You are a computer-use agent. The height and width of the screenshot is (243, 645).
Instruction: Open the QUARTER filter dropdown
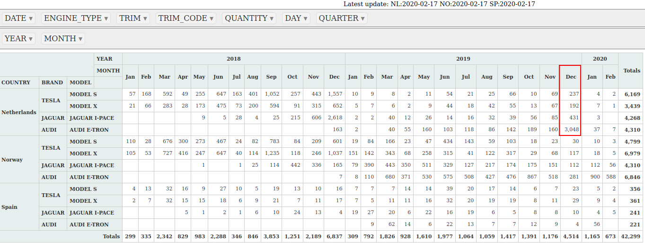(362, 18)
